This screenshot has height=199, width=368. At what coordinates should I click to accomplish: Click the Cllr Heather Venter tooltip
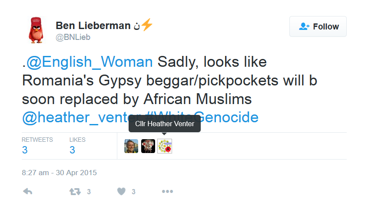[165, 125]
